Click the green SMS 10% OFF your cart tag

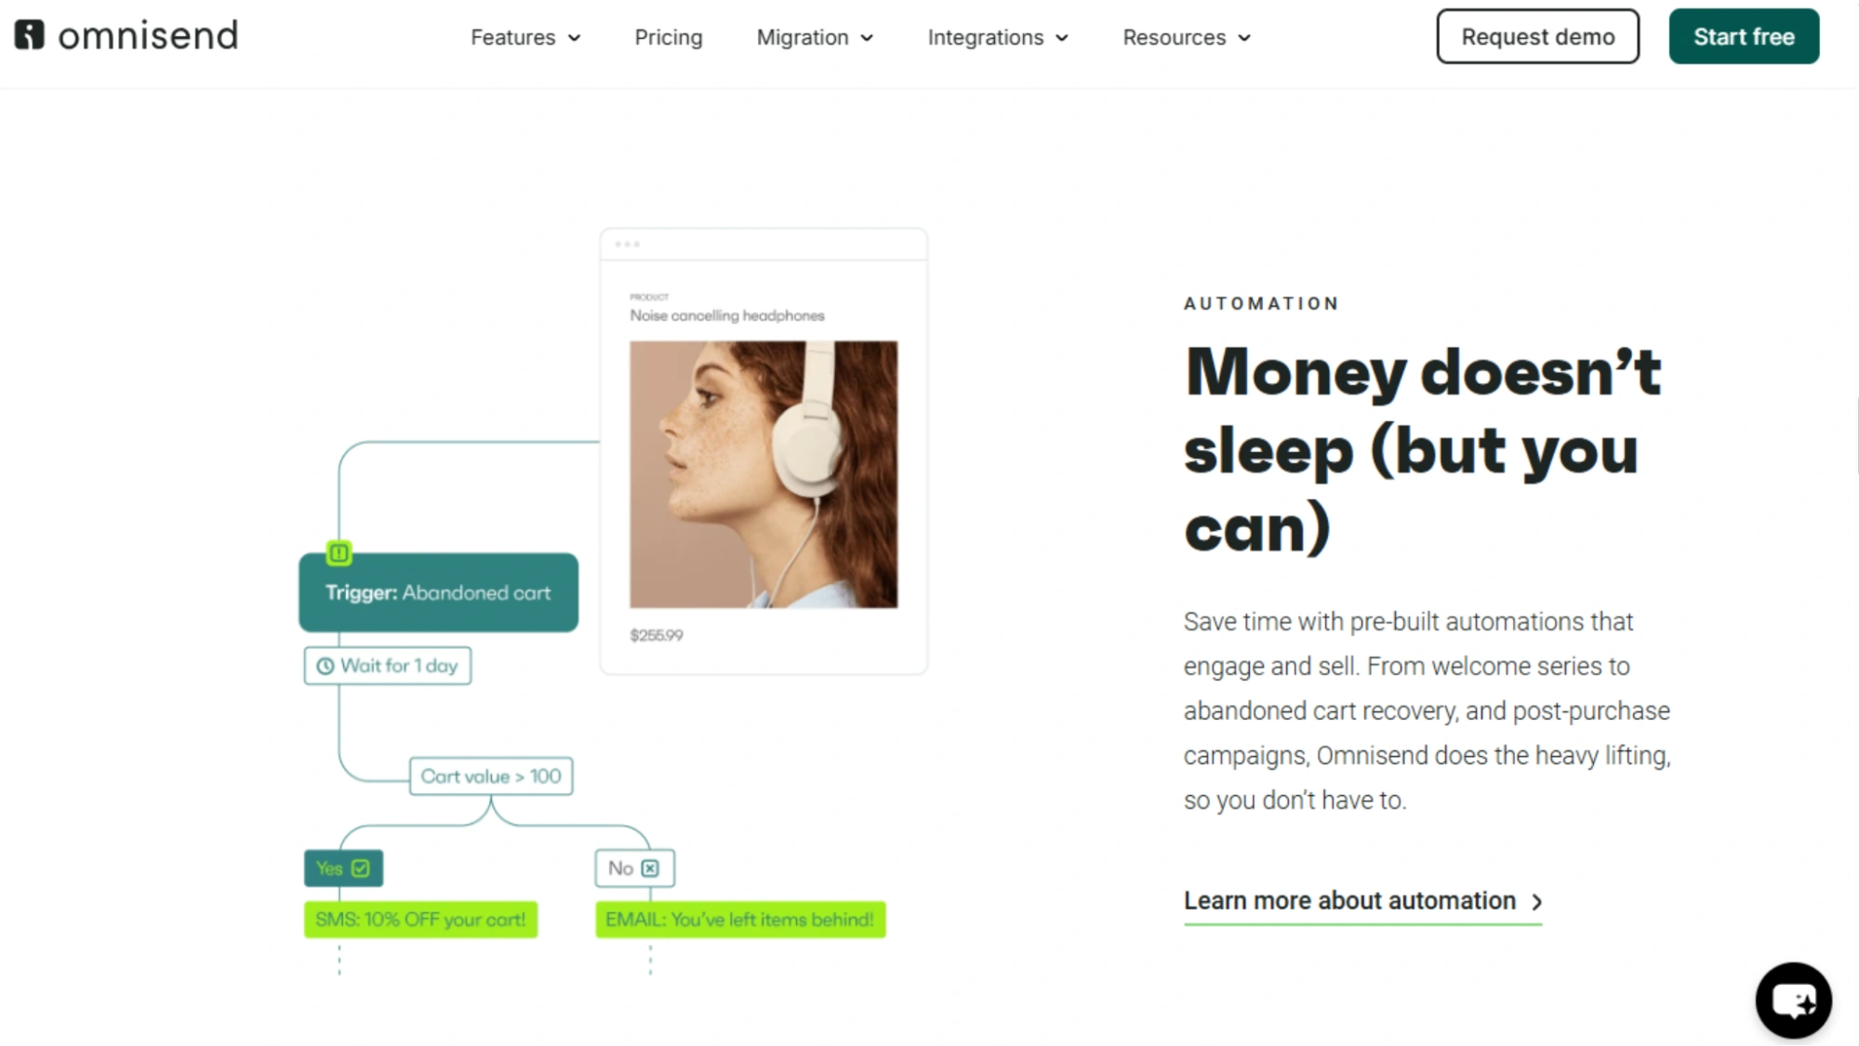point(420,920)
